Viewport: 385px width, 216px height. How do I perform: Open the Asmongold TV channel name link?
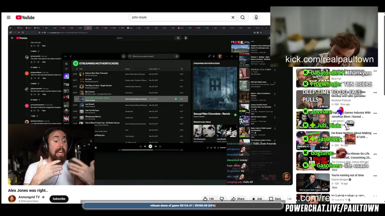point(29,197)
